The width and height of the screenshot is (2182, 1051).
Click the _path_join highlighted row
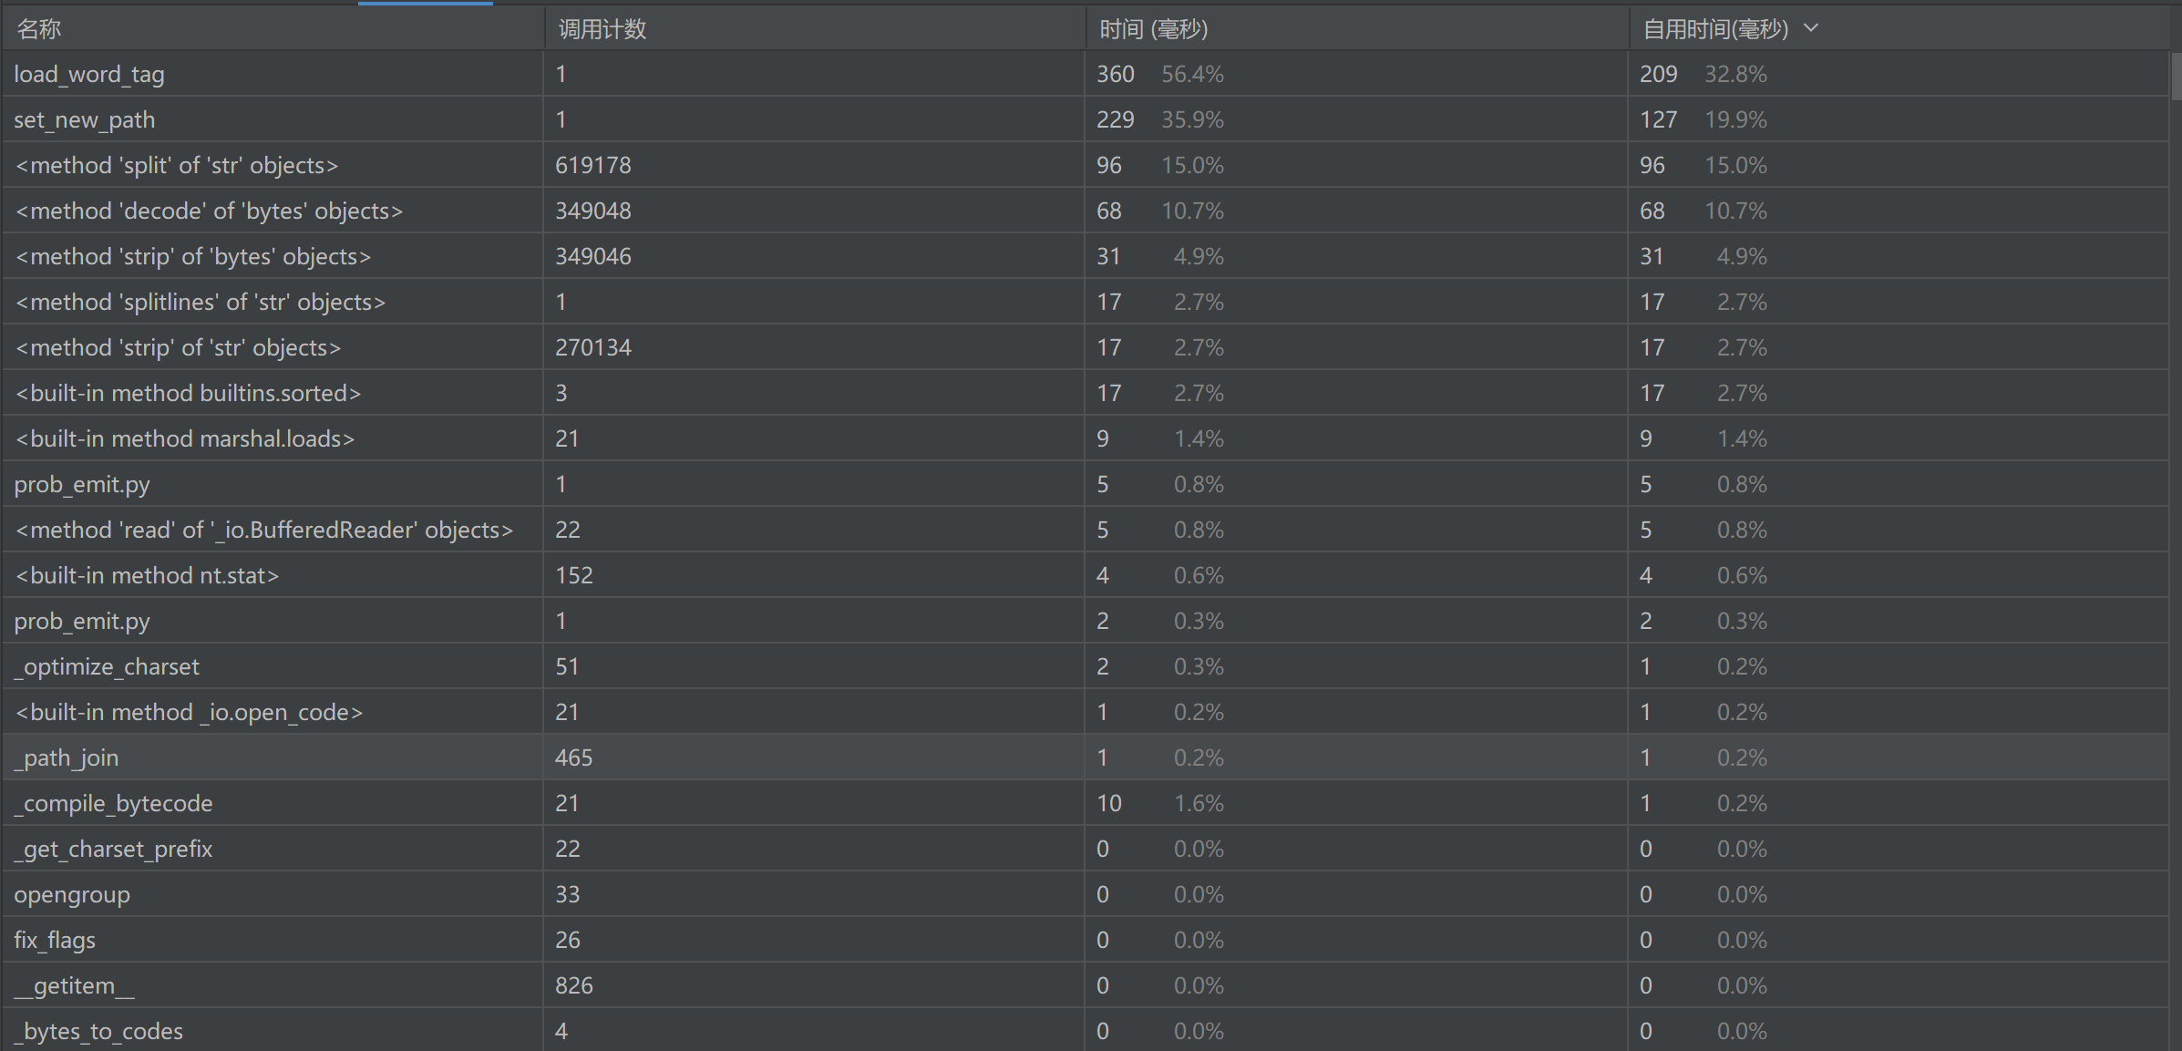67,757
